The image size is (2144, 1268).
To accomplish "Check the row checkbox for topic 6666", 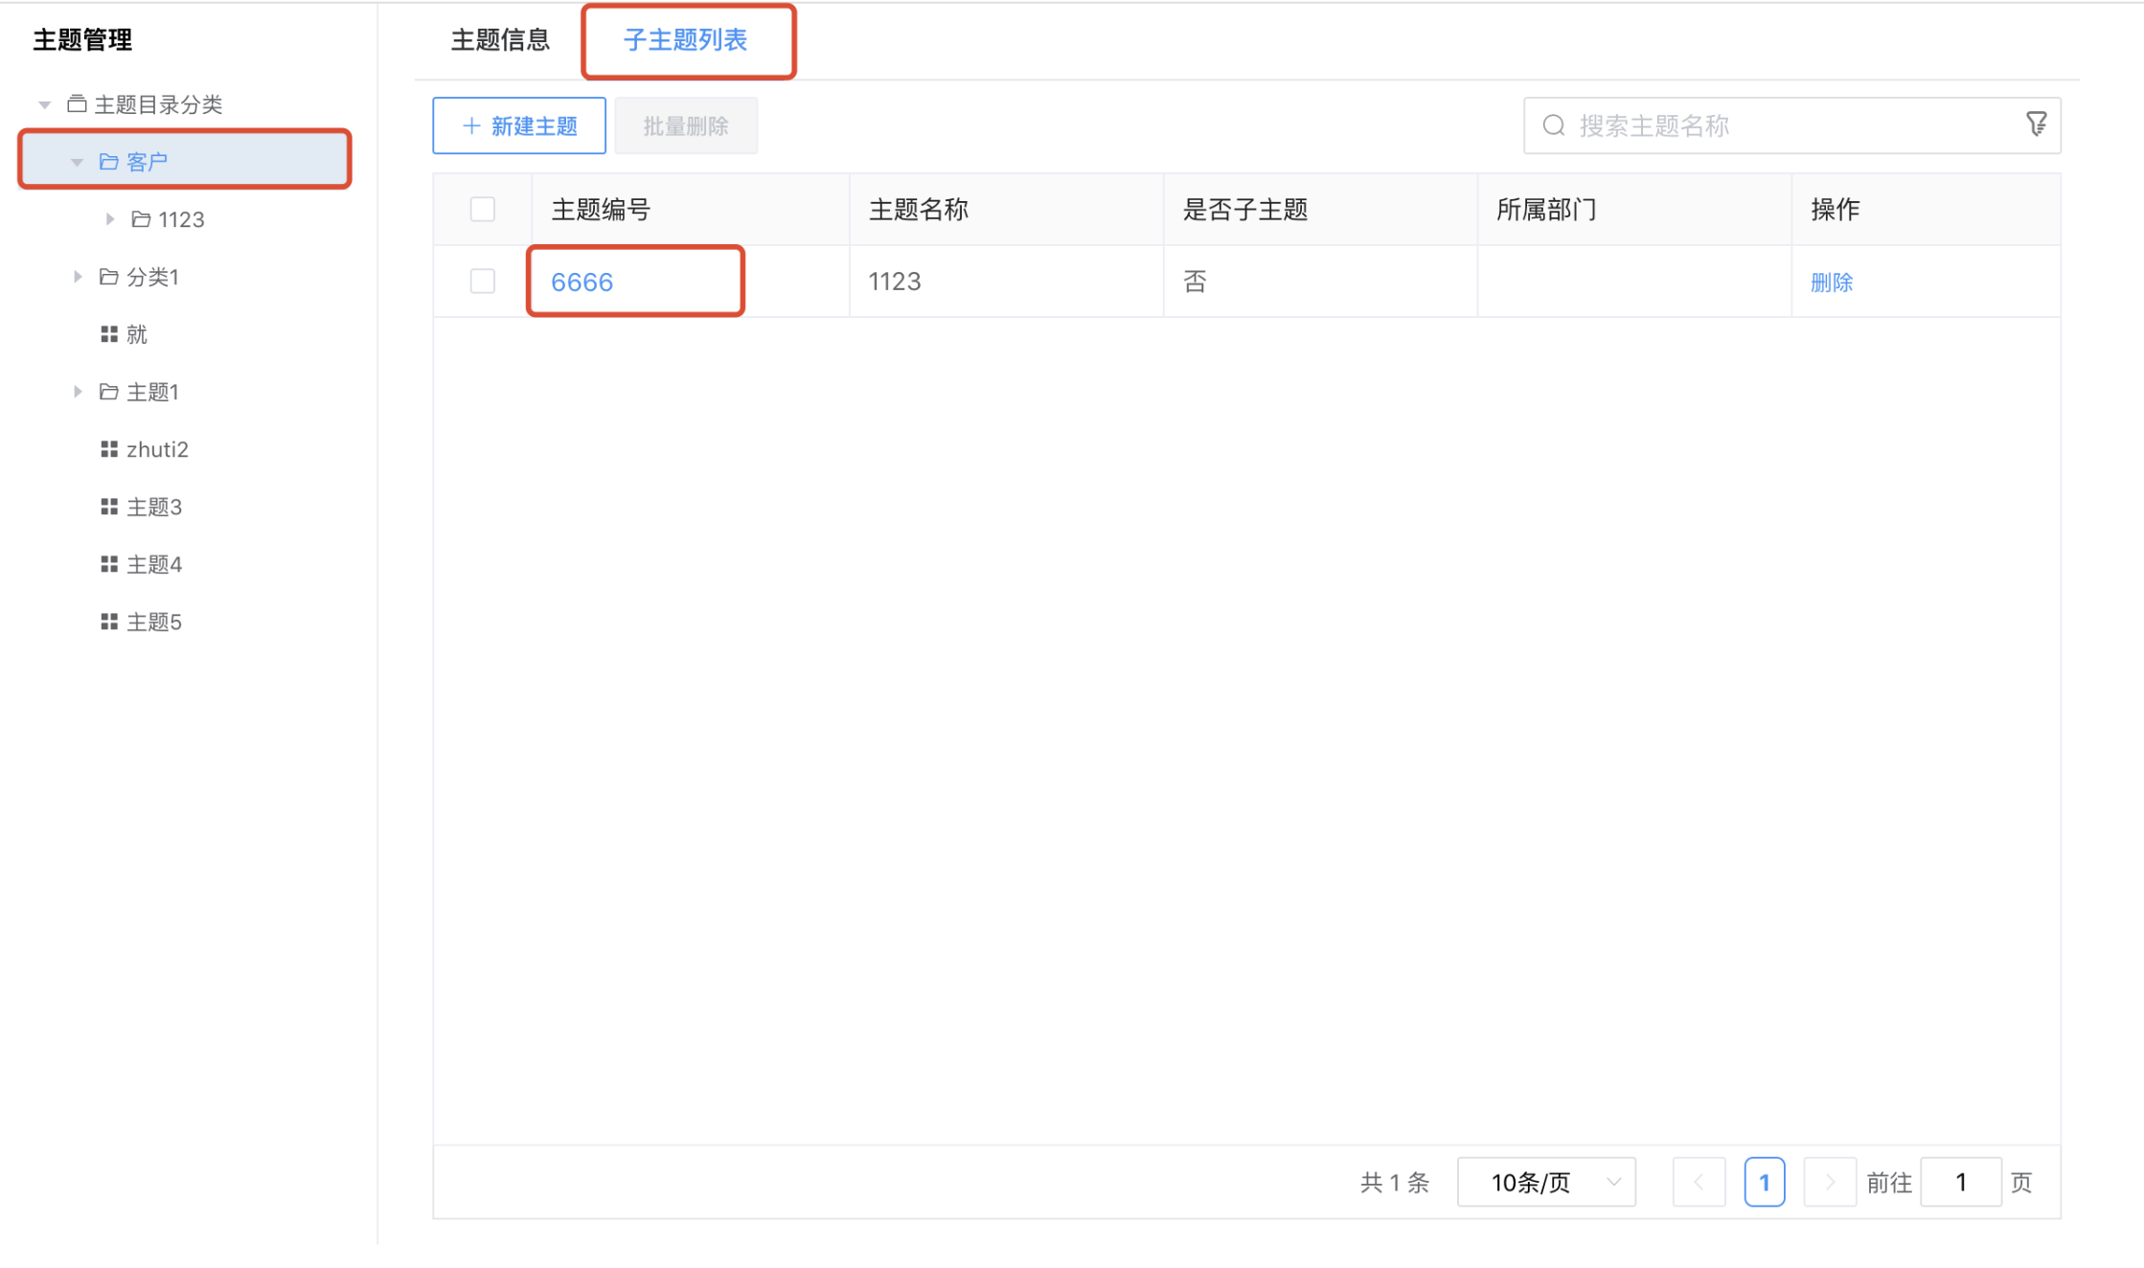I will [482, 281].
